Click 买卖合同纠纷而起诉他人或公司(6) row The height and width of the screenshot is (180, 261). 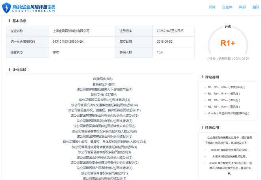click(104, 126)
